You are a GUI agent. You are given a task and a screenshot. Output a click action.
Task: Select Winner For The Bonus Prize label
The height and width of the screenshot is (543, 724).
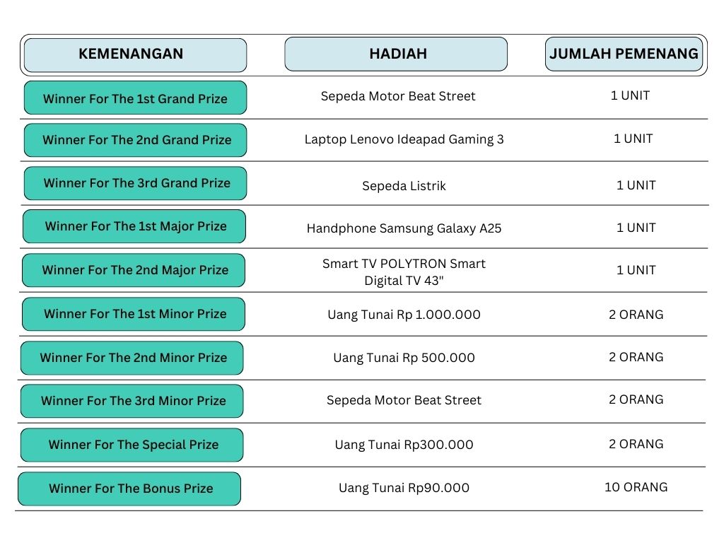[x=129, y=489]
